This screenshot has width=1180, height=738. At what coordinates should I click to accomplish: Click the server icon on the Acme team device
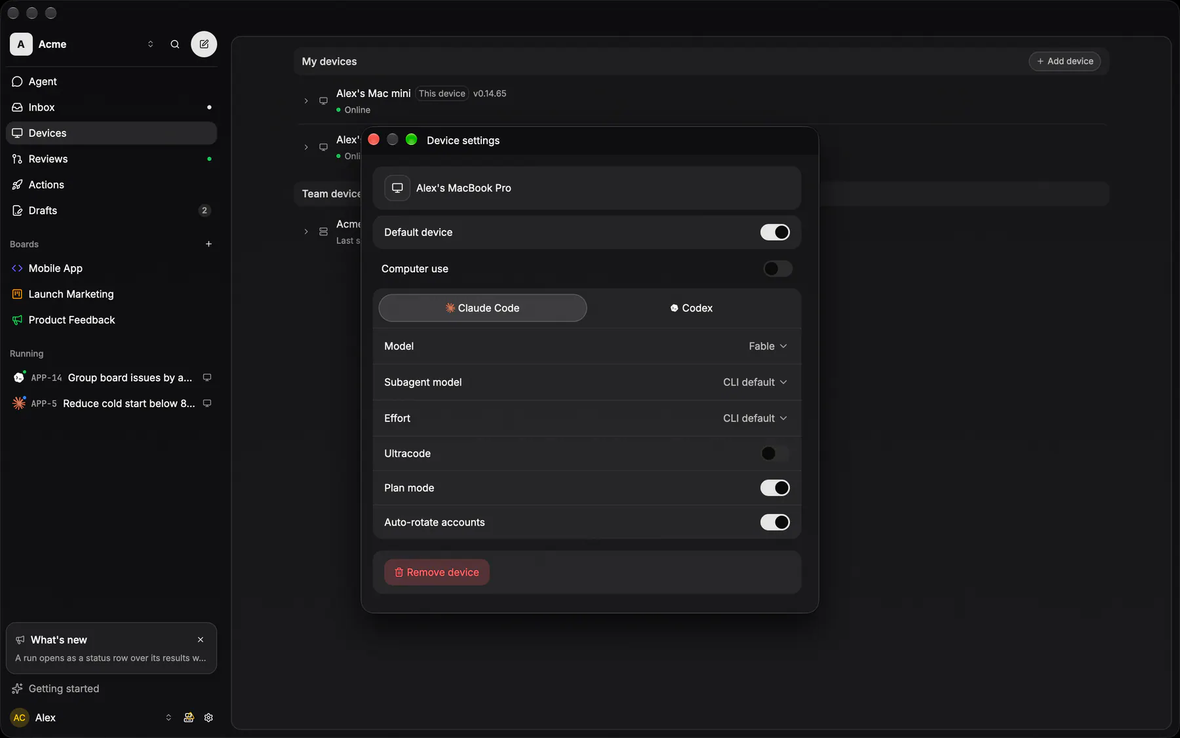pos(323,232)
